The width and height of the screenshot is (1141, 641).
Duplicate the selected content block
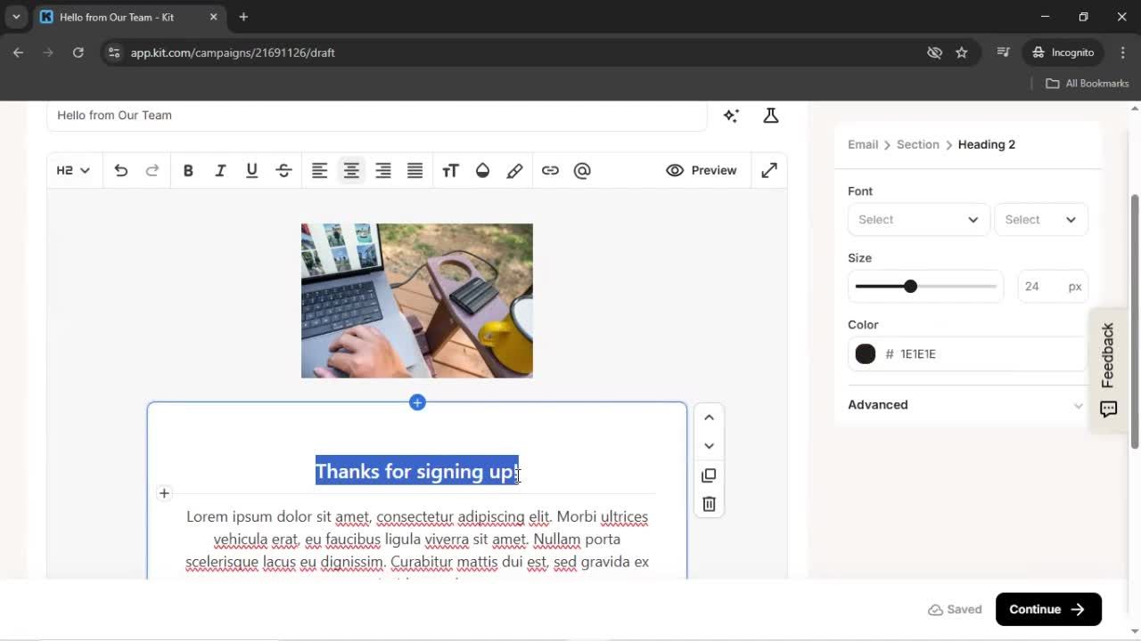point(708,475)
